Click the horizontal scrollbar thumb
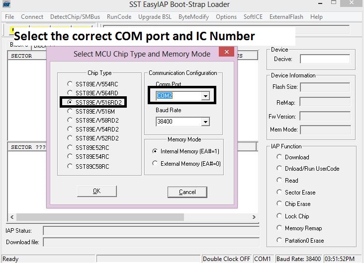This screenshot has width=364, height=263. point(100,217)
